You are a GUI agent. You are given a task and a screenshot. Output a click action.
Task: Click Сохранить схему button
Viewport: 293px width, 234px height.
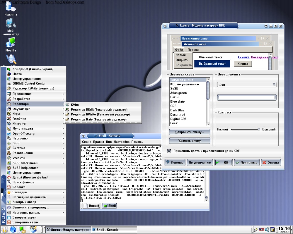(x=190, y=132)
